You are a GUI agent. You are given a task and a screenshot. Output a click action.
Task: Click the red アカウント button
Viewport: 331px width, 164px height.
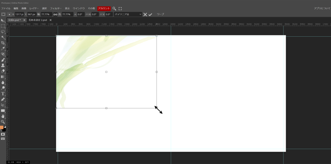pos(104,8)
